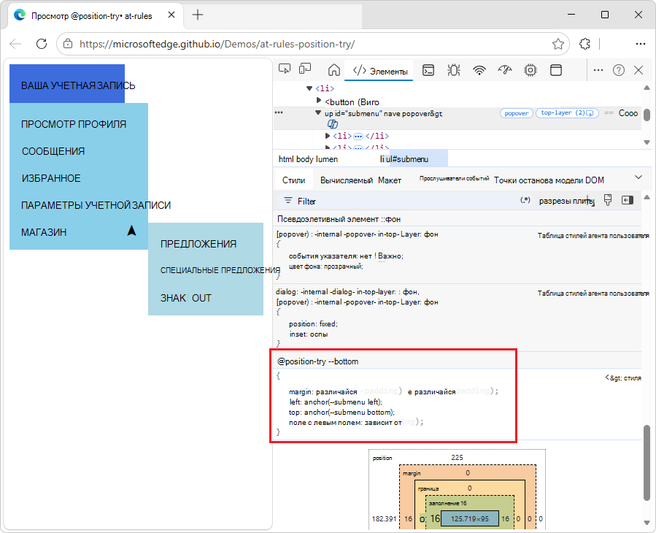Click the anchor(--submenu bottom) value

click(x=350, y=413)
